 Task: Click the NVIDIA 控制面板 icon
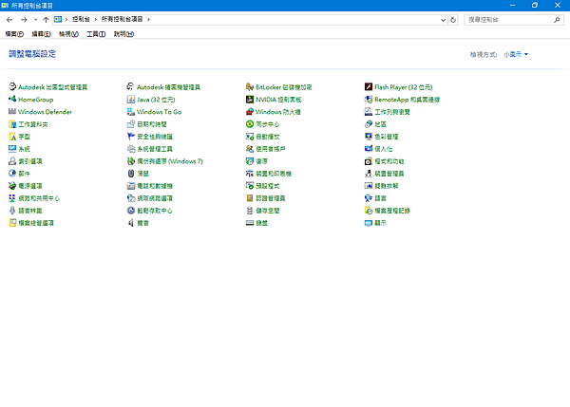point(250,99)
